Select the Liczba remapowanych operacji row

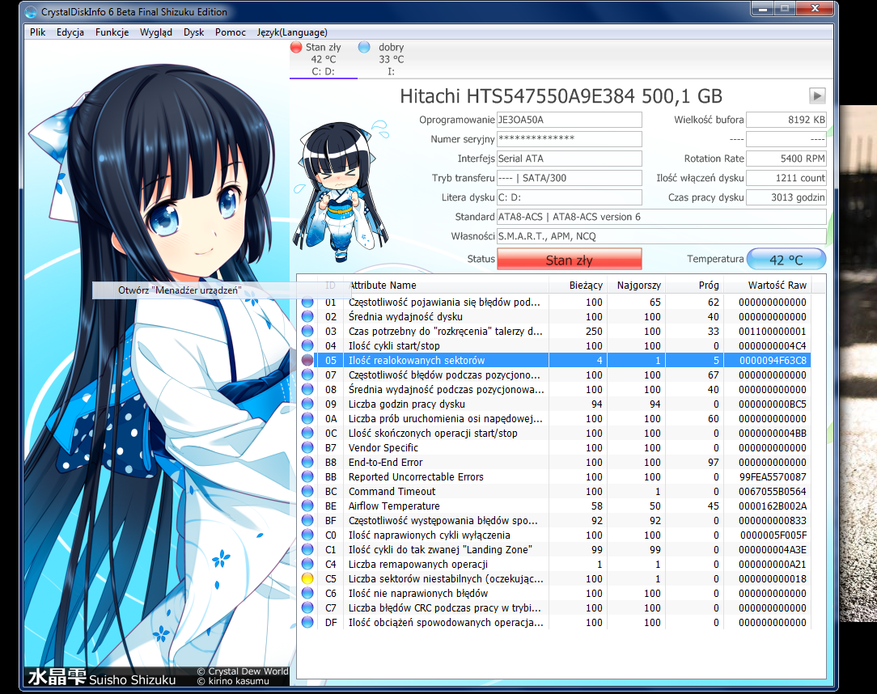pyautogui.click(x=554, y=564)
